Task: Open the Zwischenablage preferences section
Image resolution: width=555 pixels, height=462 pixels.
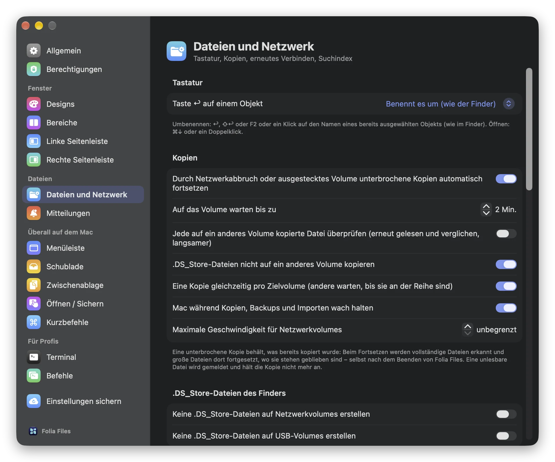Action: pos(83,285)
